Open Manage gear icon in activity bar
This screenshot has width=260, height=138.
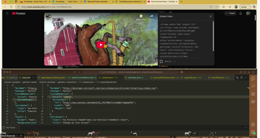pos(253,132)
